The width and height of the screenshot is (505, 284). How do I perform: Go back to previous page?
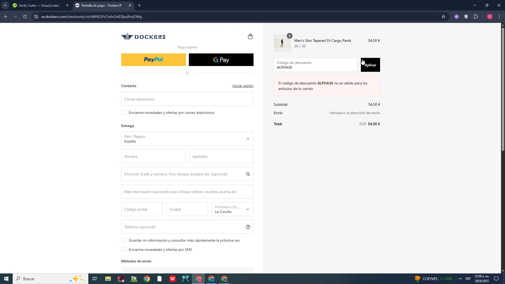click(6, 16)
